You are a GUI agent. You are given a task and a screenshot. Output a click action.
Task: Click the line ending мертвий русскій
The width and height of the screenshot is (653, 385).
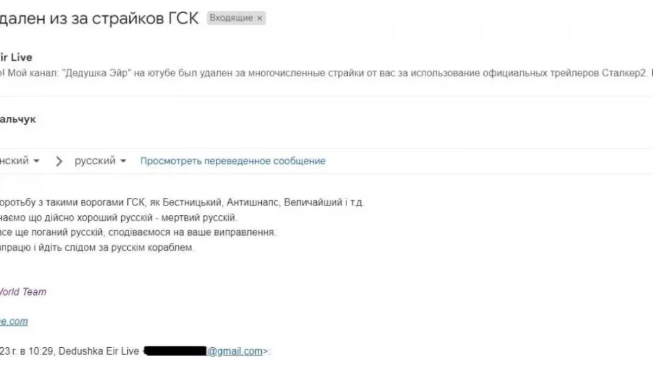[x=118, y=217]
